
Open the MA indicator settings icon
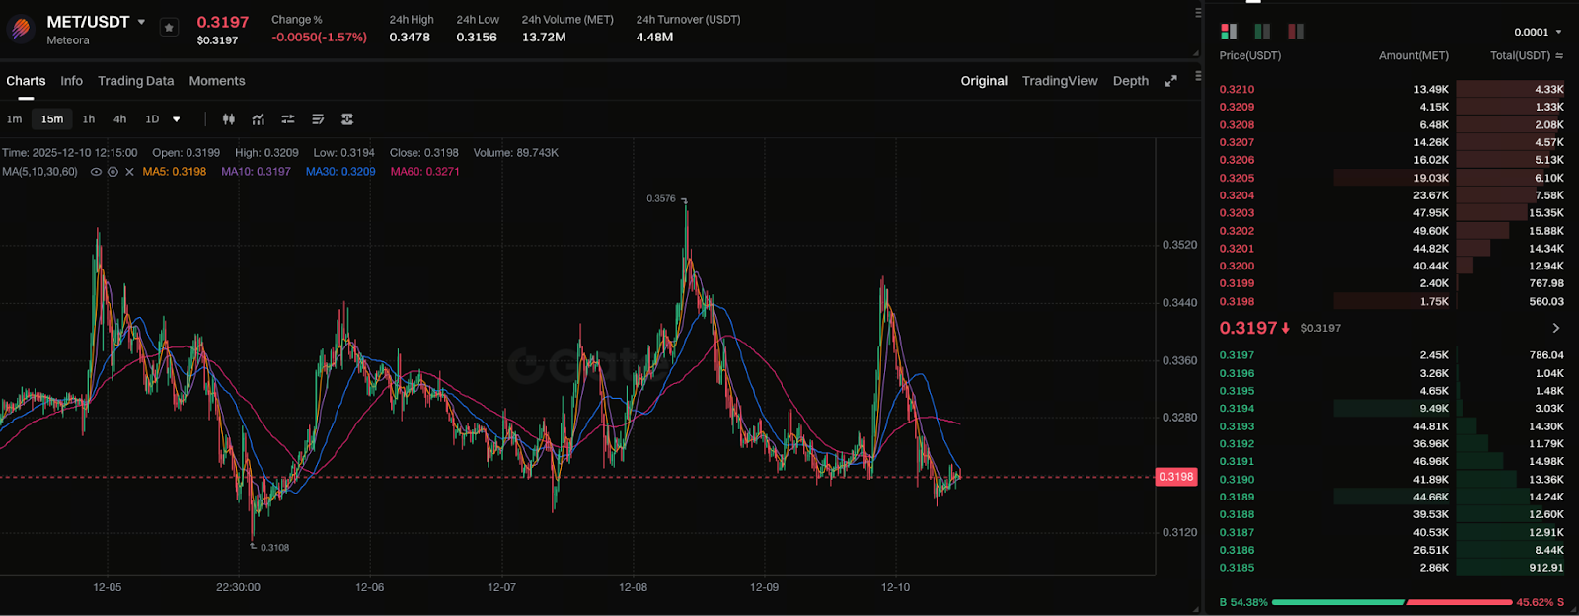tap(113, 172)
